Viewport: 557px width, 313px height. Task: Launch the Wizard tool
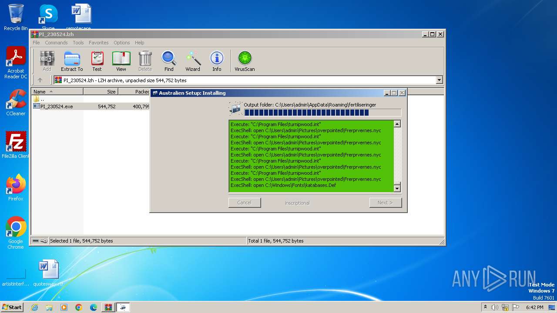tap(193, 61)
